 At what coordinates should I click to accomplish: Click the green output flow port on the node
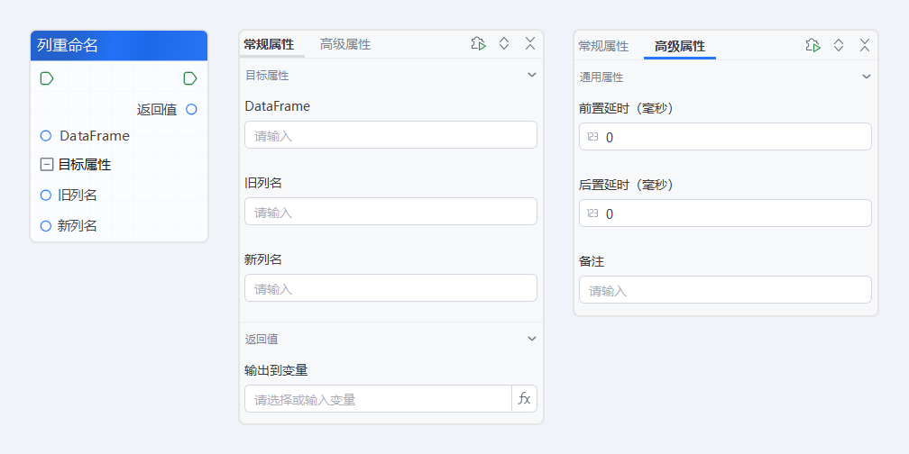point(190,78)
